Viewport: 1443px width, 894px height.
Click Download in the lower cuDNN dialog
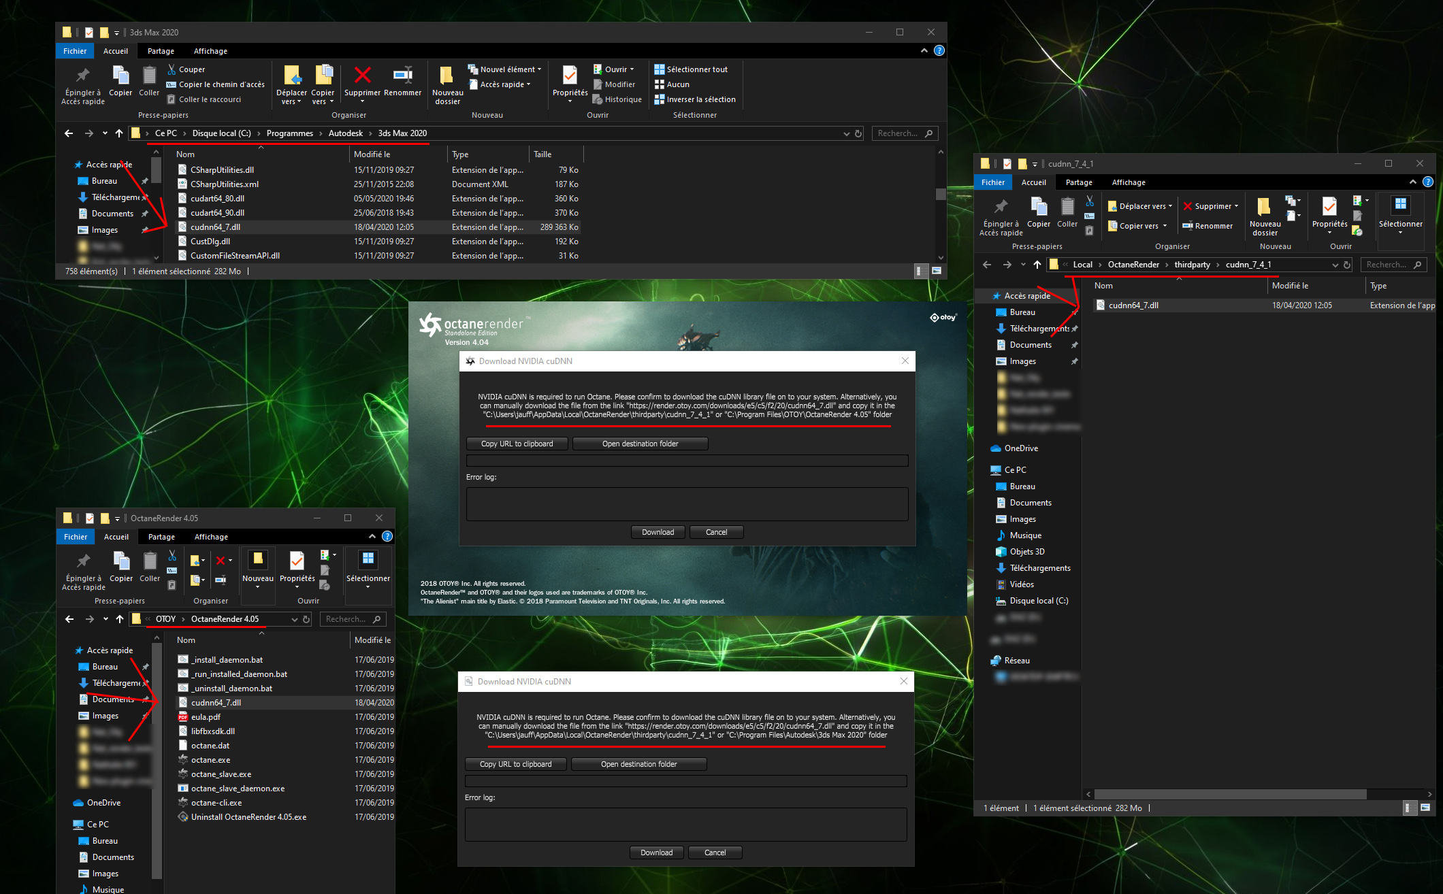[x=657, y=852]
